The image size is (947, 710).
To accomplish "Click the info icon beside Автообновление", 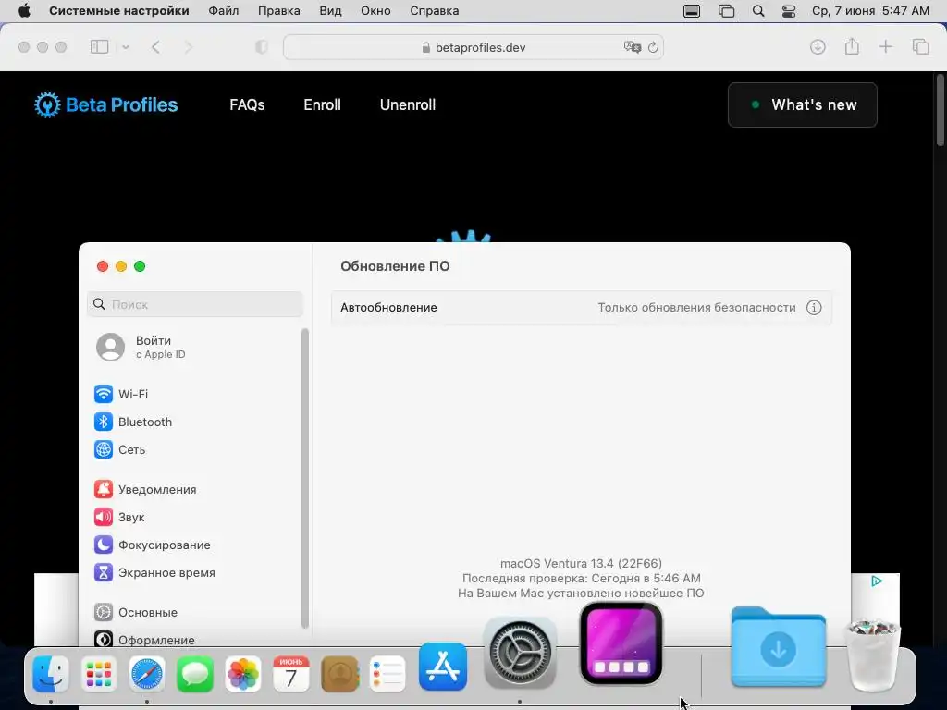I will pyautogui.click(x=814, y=307).
